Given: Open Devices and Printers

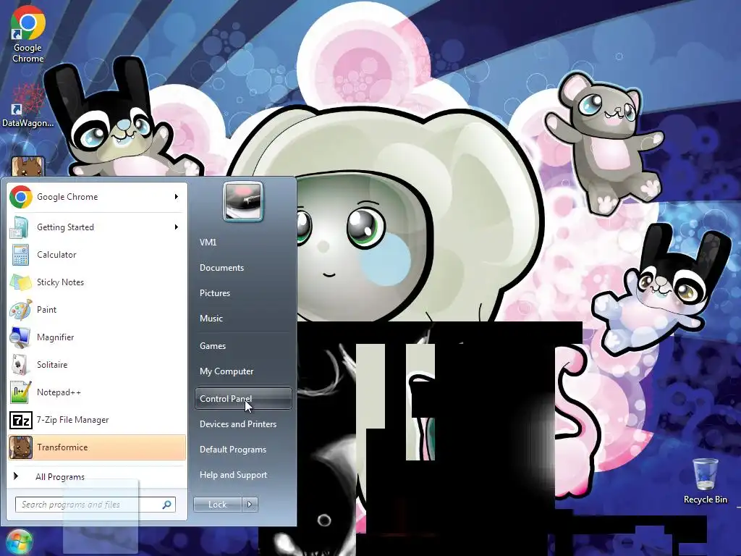Looking at the screenshot, I should click(237, 424).
